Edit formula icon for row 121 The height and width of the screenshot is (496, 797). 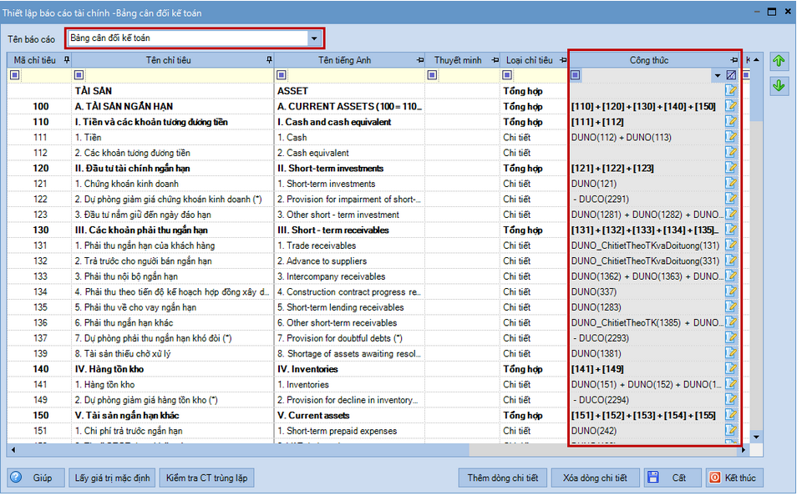(731, 183)
